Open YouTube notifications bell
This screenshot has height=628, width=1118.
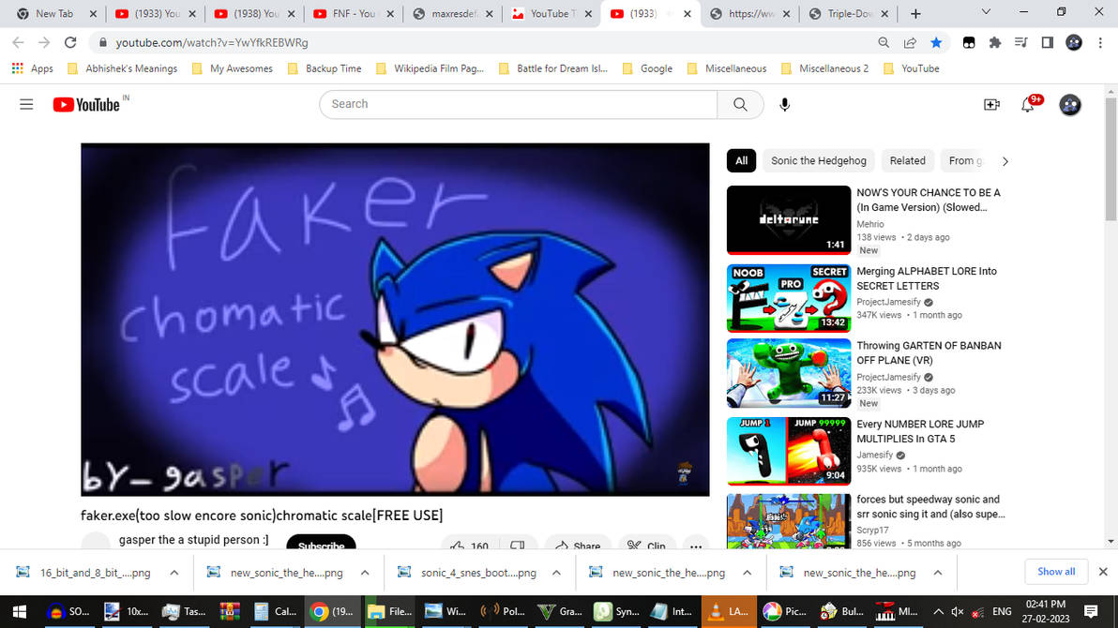(x=1027, y=105)
